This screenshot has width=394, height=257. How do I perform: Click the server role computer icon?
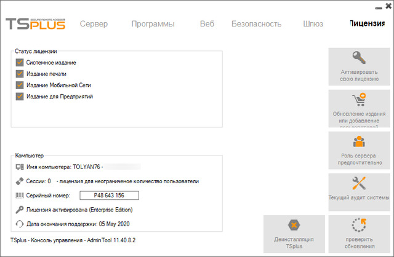tap(359, 142)
